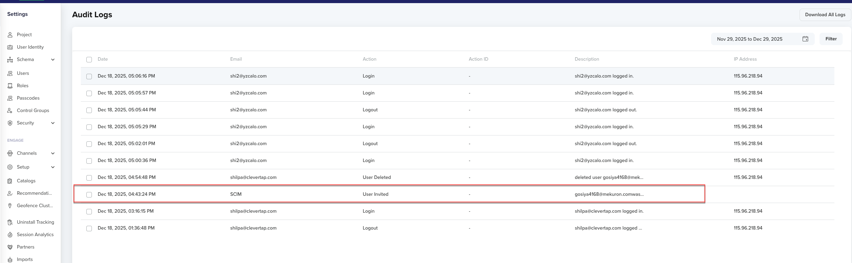
Task: Click 'Dec 18, 2025, 03:16:15 PM' date cell
Action: [126, 211]
